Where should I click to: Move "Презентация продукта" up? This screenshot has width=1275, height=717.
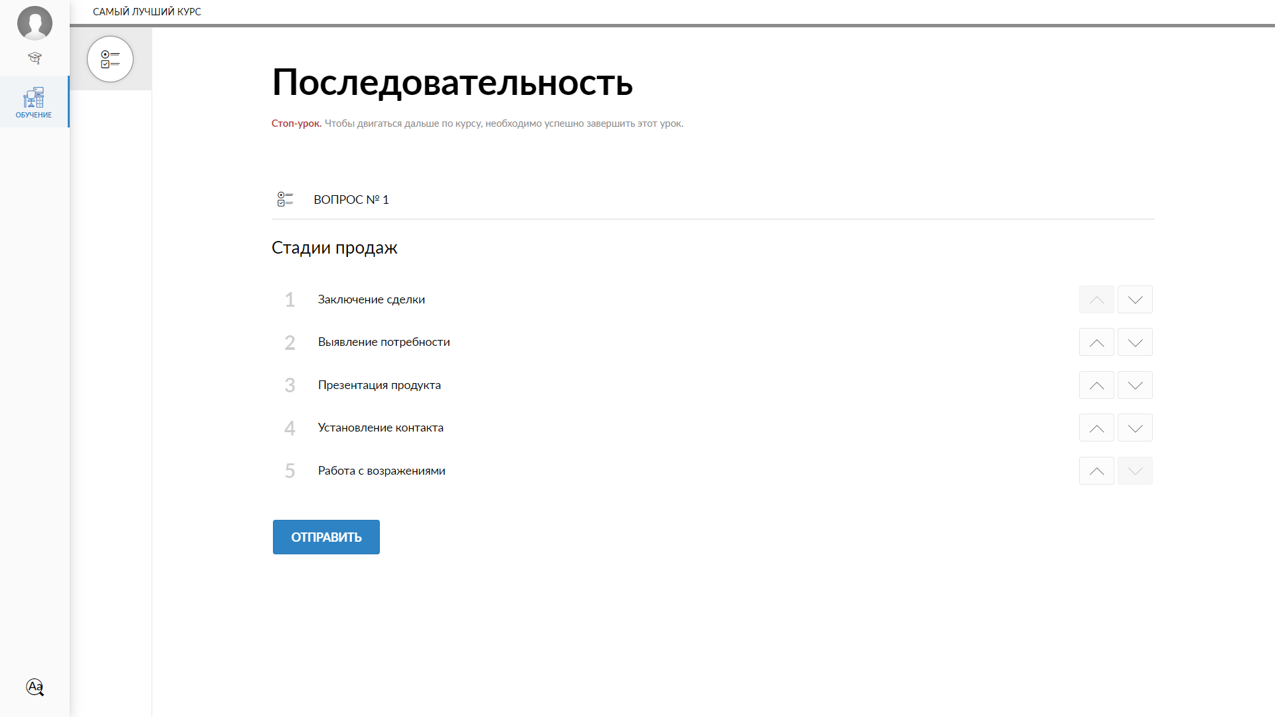point(1096,385)
